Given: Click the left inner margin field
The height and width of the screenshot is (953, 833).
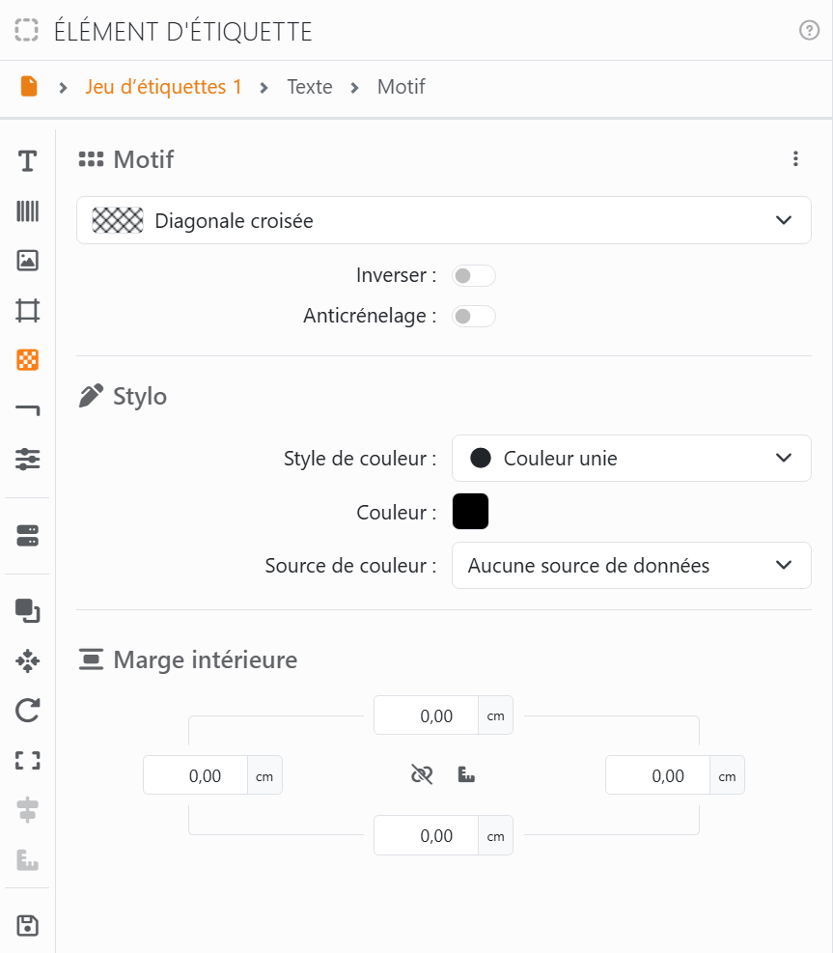Looking at the screenshot, I should tap(195, 775).
